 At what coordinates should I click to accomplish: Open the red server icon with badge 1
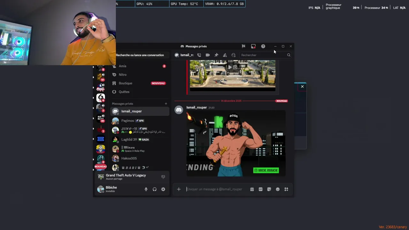pos(101,129)
